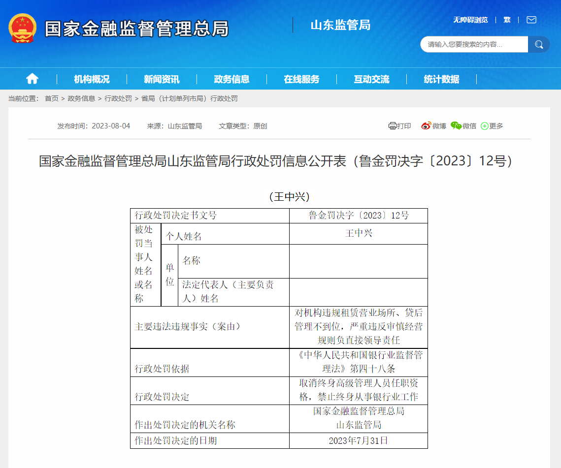
Task: Switch to traditional Chinese with 繁 toggle
Action: click(507, 20)
